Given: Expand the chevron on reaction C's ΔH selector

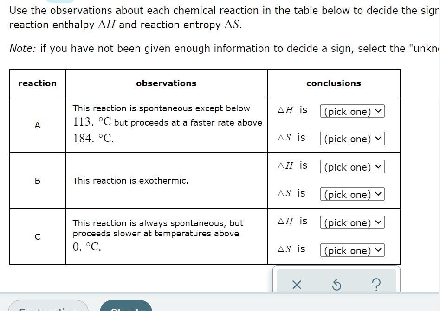Looking at the screenshot, I should tap(378, 222).
